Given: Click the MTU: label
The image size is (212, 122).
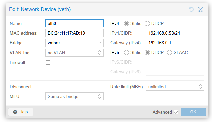Looking at the screenshot, I should click(15, 97).
